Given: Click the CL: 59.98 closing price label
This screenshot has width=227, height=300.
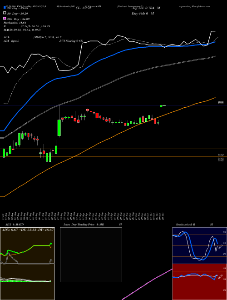Looking at the screenshot, I should tap(84, 8).
